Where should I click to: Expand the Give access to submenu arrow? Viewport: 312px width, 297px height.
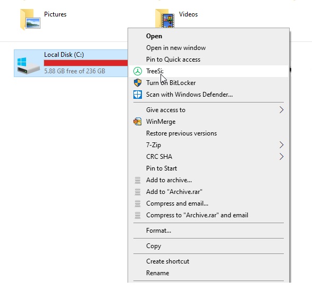(x=281, y=110)
